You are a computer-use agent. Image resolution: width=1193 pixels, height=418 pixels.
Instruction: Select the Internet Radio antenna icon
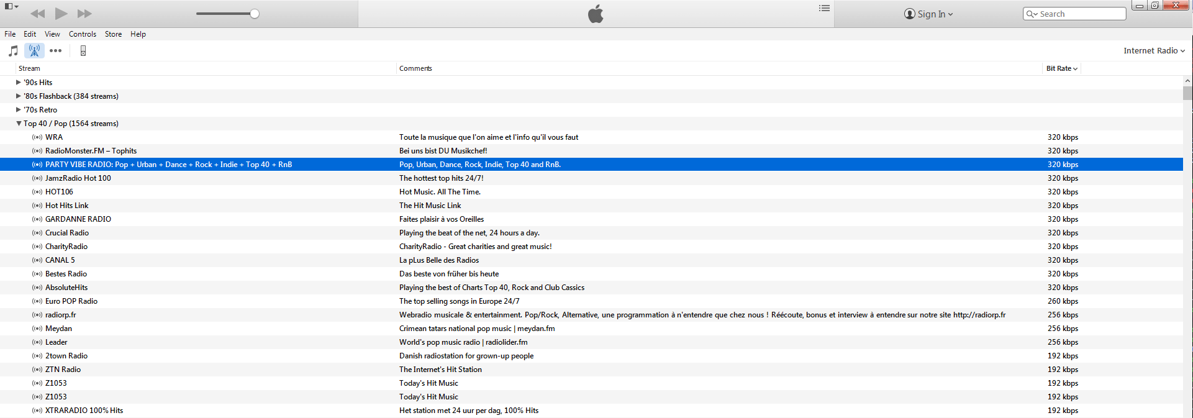point(35,51)
